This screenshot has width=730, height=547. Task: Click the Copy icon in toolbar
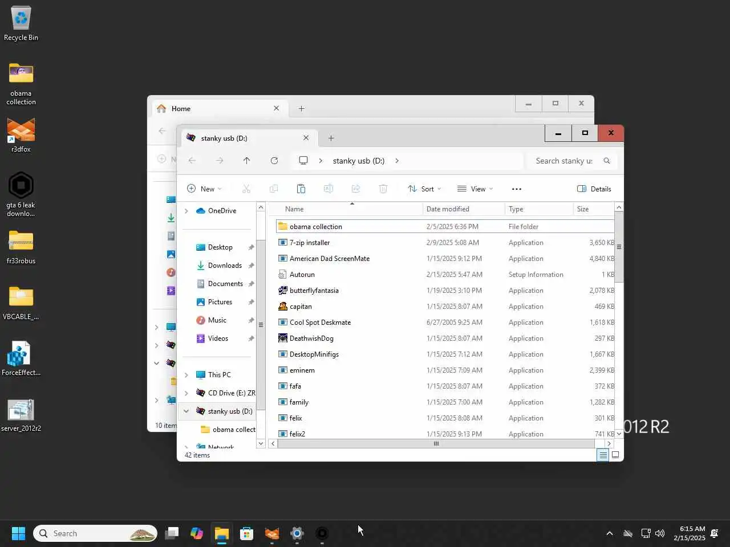point(274,189)
